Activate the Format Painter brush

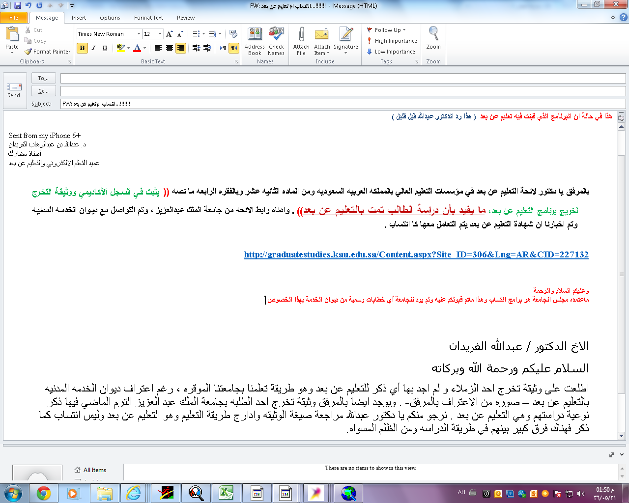coord(48,52)
